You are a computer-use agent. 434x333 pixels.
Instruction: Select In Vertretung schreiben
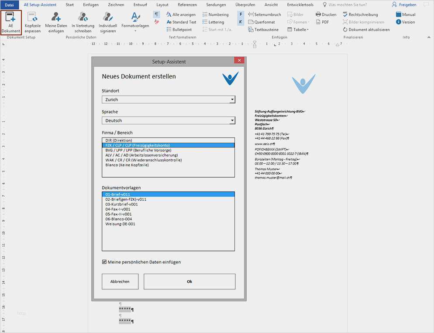click(83, 22)
